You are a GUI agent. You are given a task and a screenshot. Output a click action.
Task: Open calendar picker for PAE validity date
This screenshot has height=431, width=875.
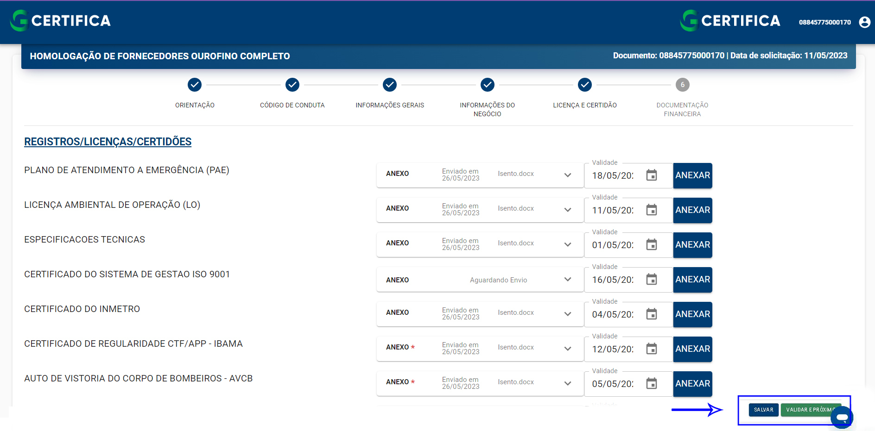pyautogui.click(x=651, y=175)
